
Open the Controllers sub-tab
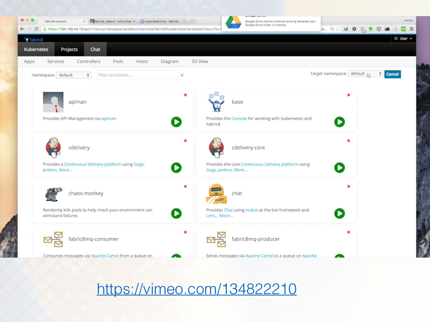(x=89, y=61)
